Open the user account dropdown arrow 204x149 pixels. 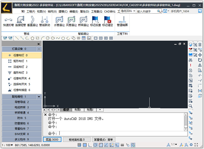click(169, 11)
